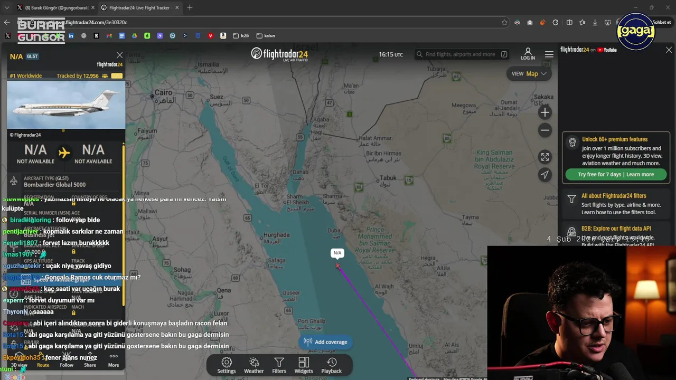
Task: Open the Amazon bookmark
Action: point(223,36)
